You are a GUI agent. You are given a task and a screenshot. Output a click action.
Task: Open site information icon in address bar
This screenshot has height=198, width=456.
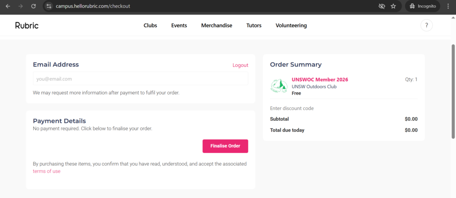(x=49, y=7)
